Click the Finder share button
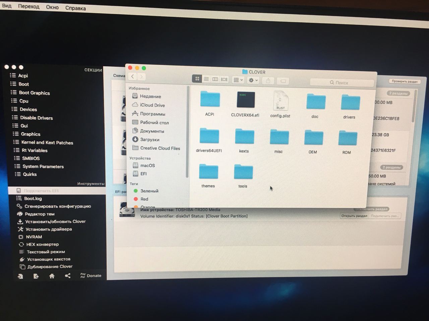The image size is (429, 321). 268,81
